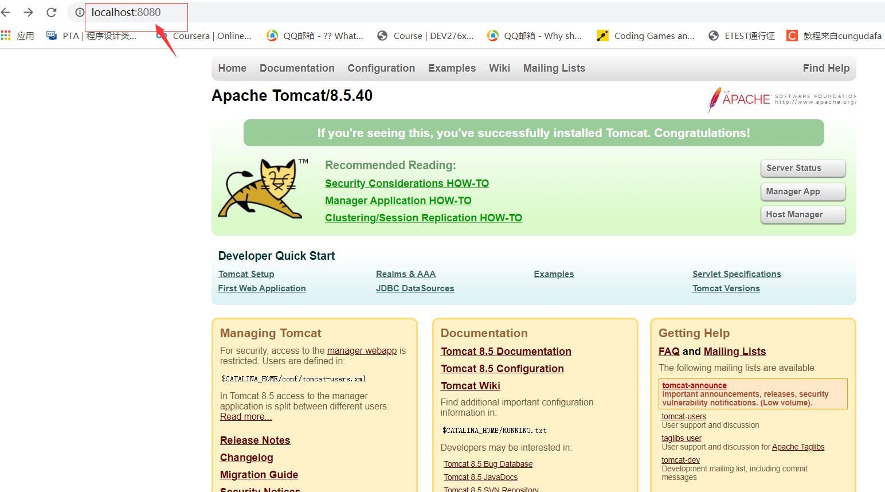Go back with browser back arrow
885x492 pixels.
pos(6,12)
